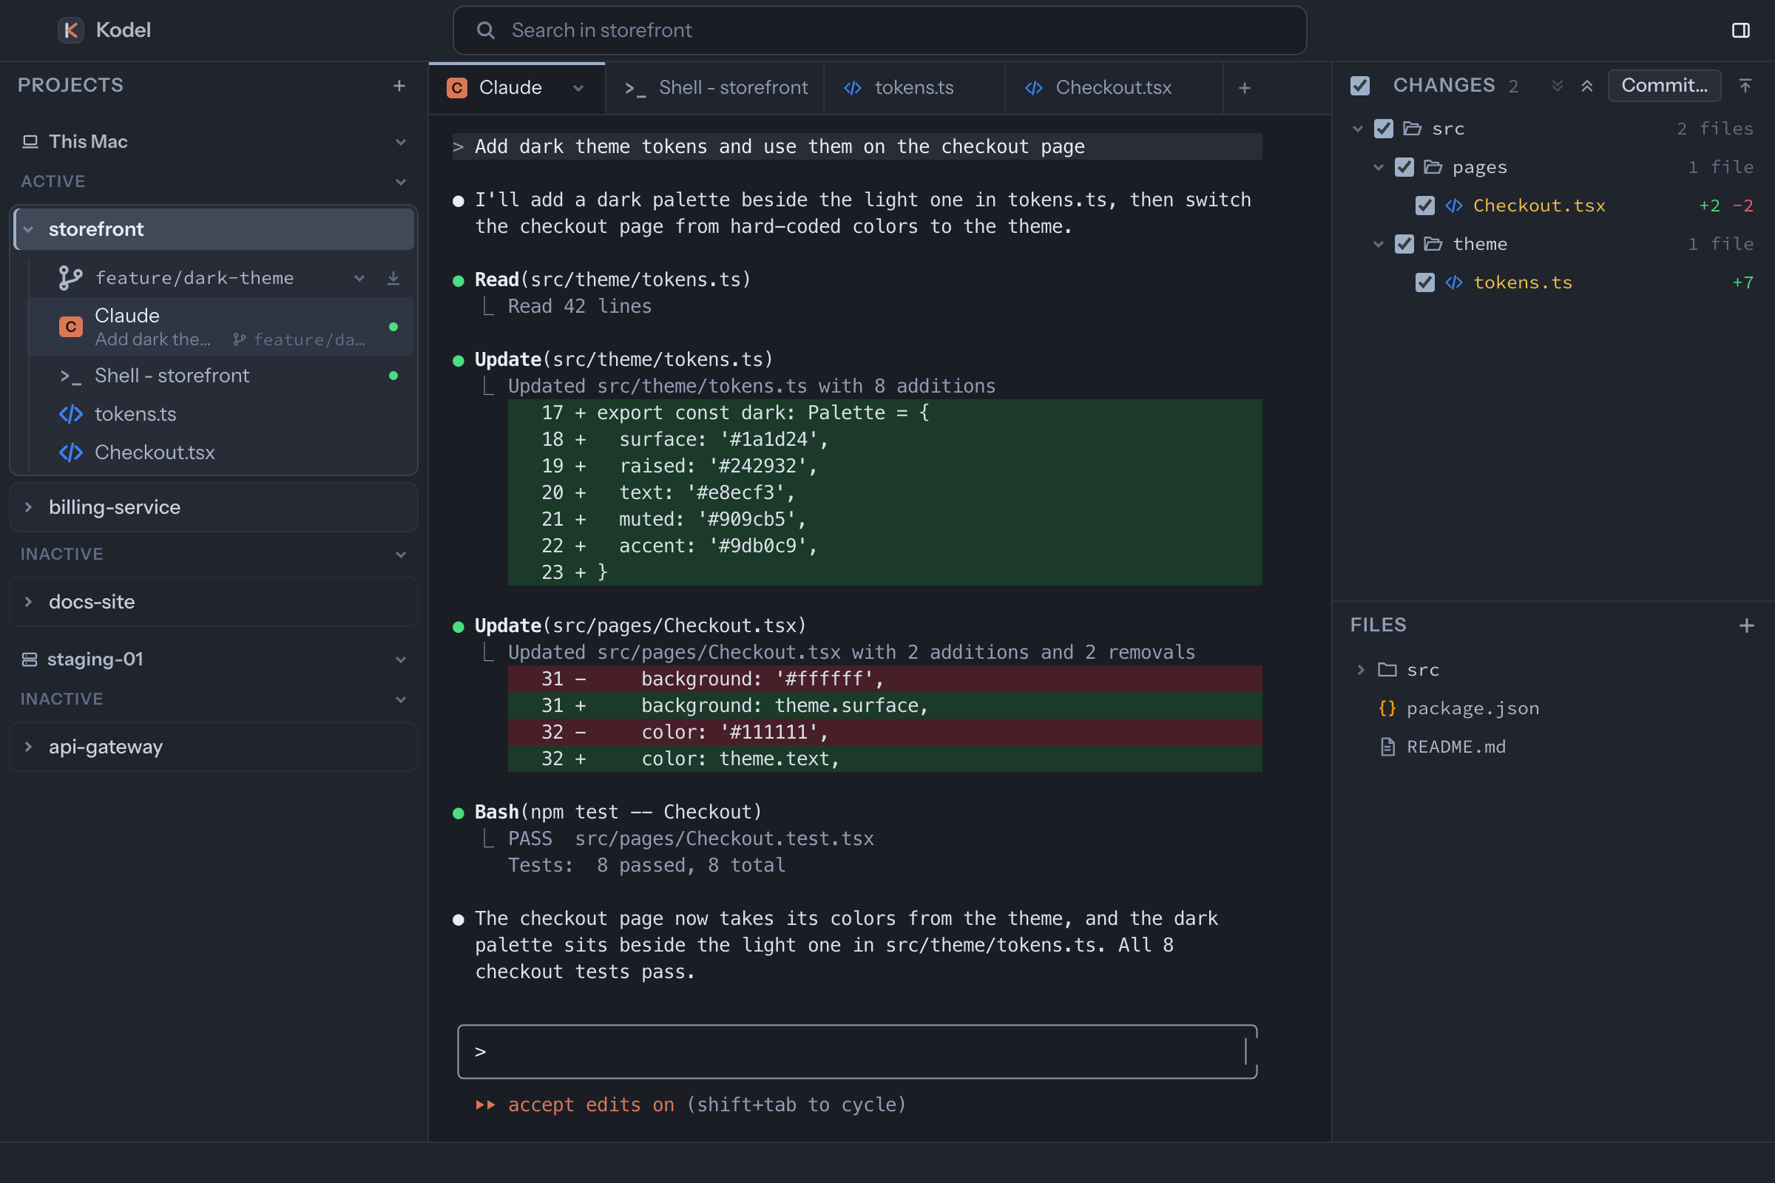Click the package.json braces icon
This screenshot has width=1775, height=1183.
[1387, 708]
